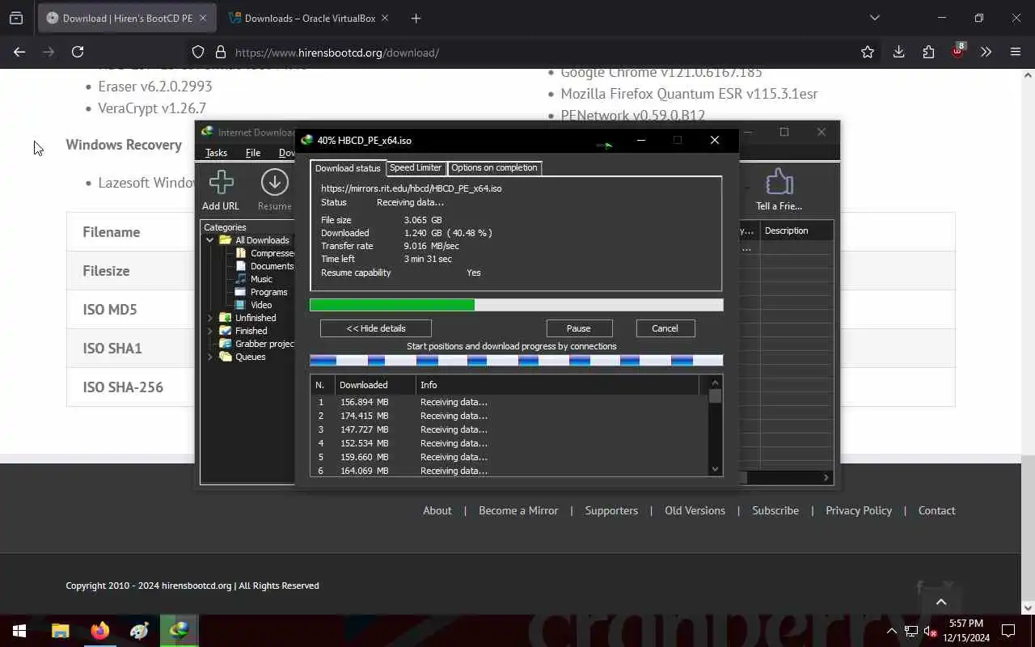The image size is (1035, 647).
Task: Open the About footer link
Action: (x=437, y=510)
